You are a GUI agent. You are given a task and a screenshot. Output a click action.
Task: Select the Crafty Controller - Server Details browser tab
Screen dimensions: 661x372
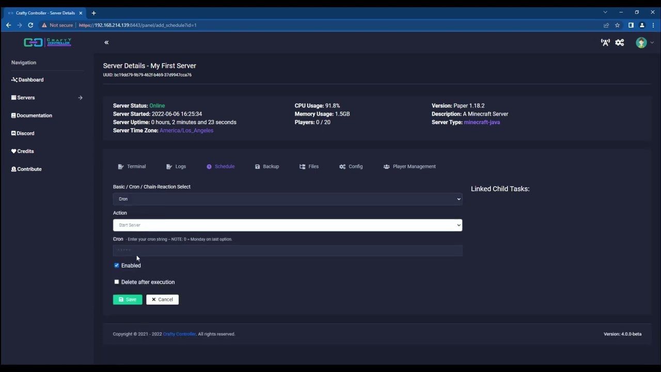click(x=45, y=13)
